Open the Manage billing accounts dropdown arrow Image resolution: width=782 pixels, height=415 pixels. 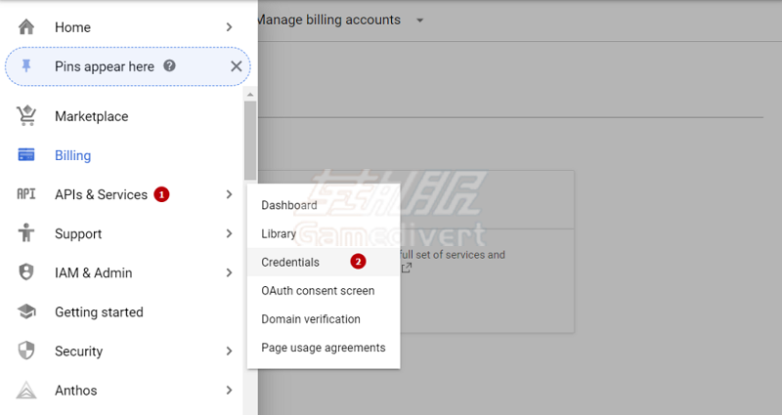(x=420, y=21)
